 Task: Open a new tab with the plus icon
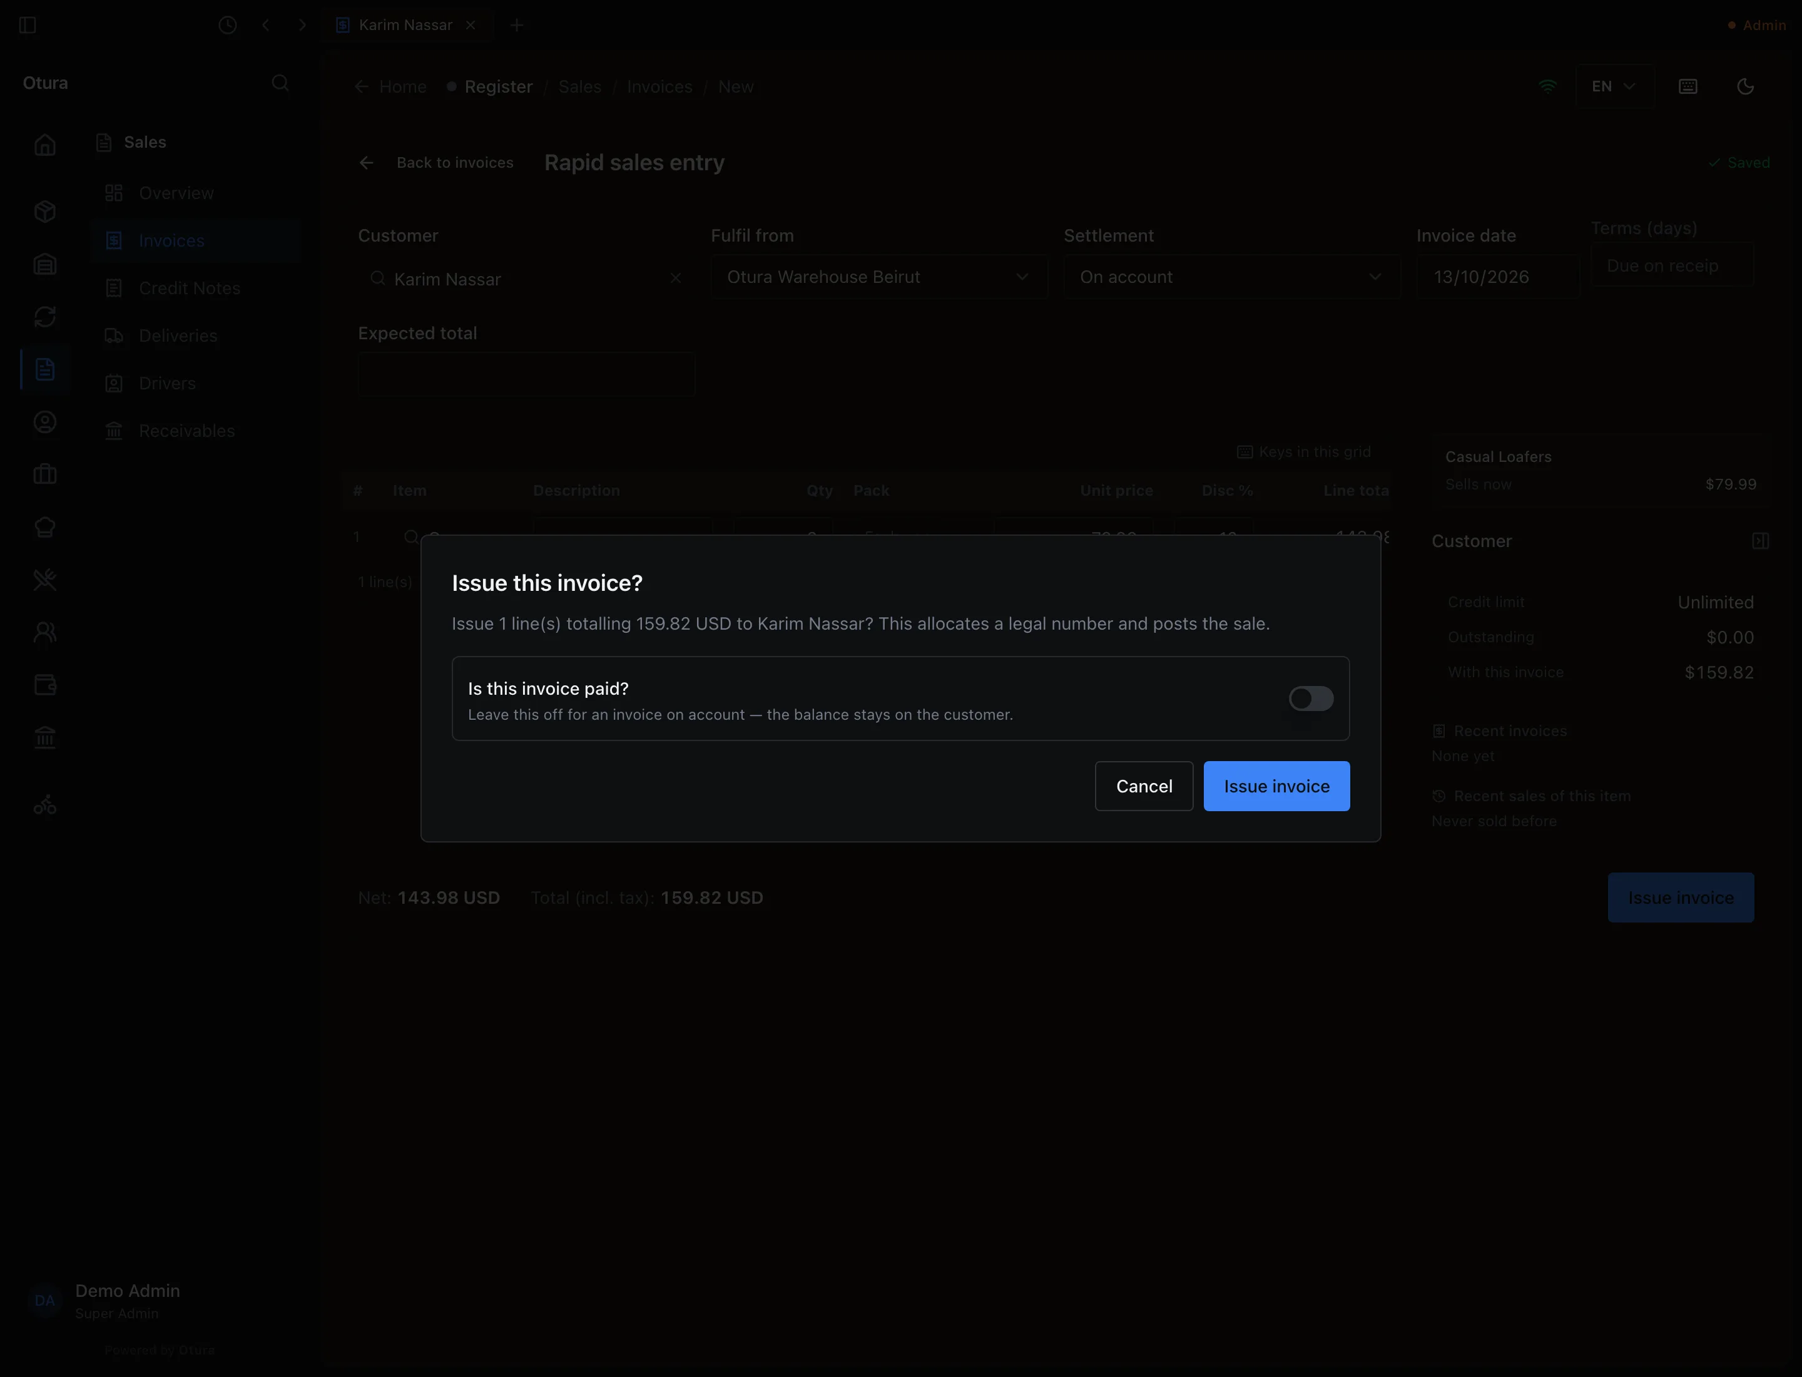point(516,26)
